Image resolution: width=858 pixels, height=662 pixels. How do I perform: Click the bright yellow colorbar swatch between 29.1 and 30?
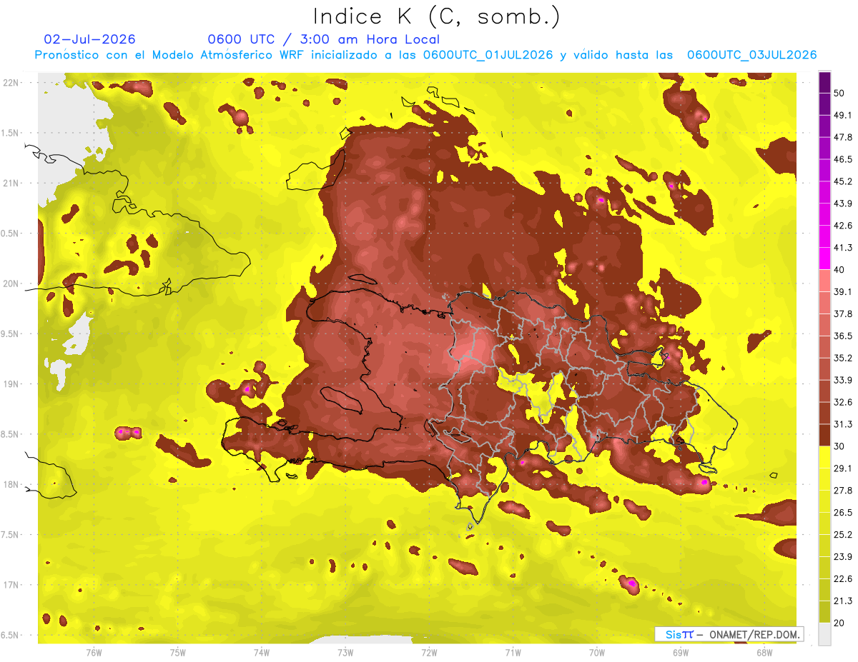click(x=824, y=457)
